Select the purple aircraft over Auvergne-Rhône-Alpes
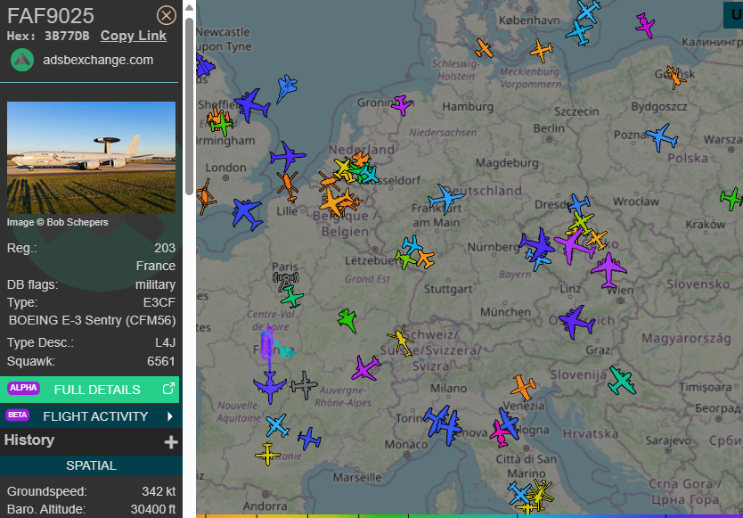This screenshot has height=518, width=743. pos(365,368)
